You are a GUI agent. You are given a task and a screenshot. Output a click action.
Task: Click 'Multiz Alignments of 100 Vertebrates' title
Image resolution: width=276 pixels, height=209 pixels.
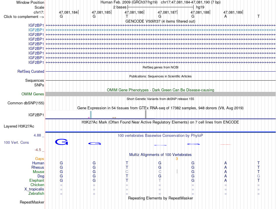(x=160, y=155)
